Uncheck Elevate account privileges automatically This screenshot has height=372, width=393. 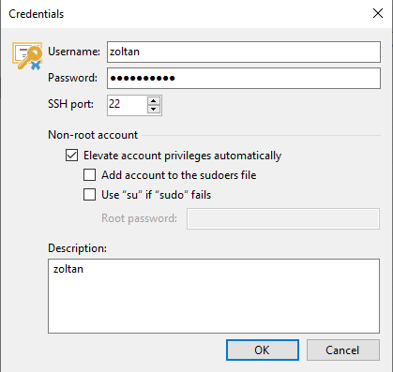(x=71, y=156)
